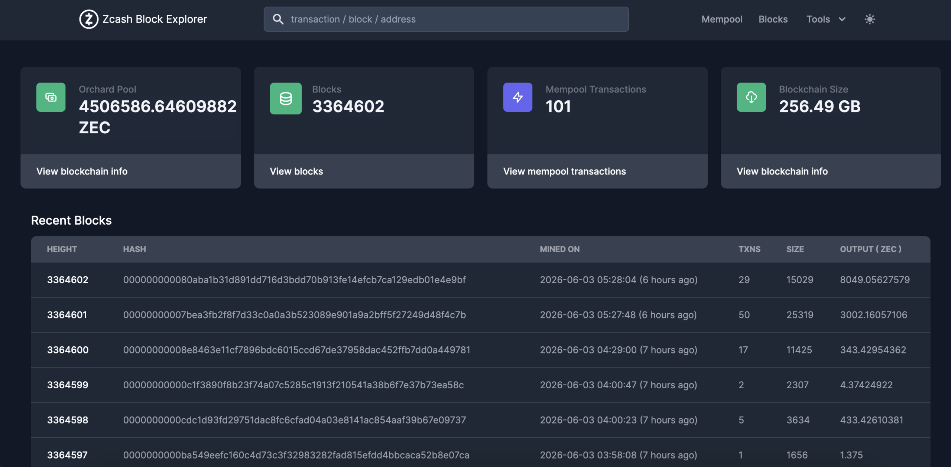Screen dimensions: 951x467
Task: Click the MINED ON column header
Action: (559, 249)
